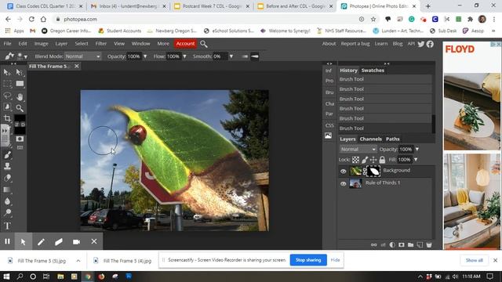Select the Brush tool in the toolbox
This screenshot has height=282, width=502.
[7, 155]
